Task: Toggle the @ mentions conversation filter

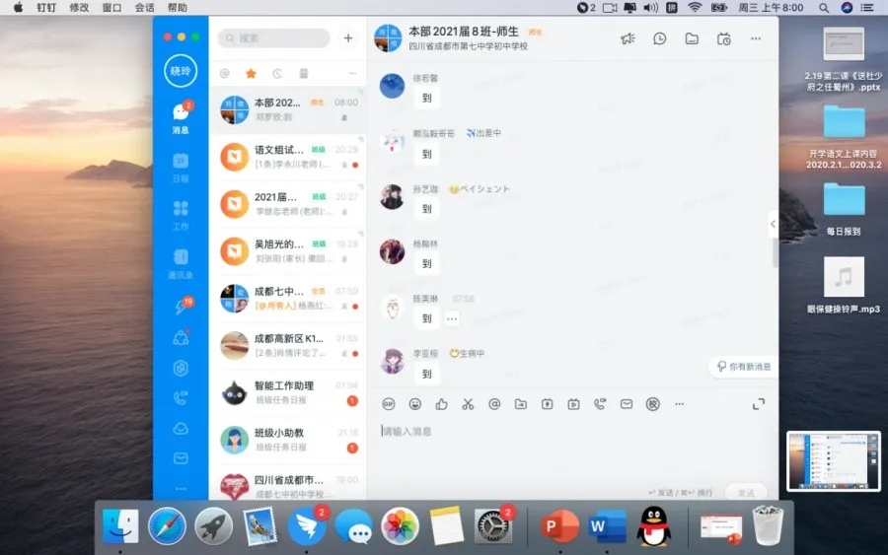Action: click(225, 74)
